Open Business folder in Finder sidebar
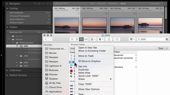This screenshot has width=170, height=95. 52,70
